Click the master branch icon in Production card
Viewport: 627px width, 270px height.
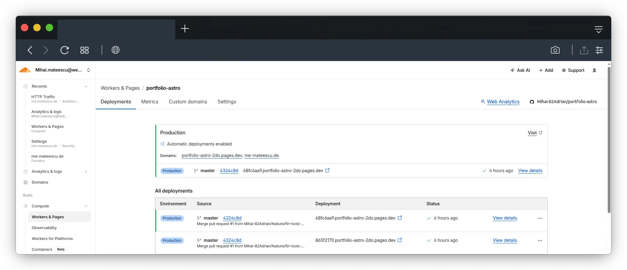click(x=196, y=171)
